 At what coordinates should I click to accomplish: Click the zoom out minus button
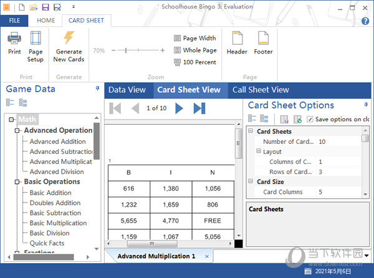(113, 50)
